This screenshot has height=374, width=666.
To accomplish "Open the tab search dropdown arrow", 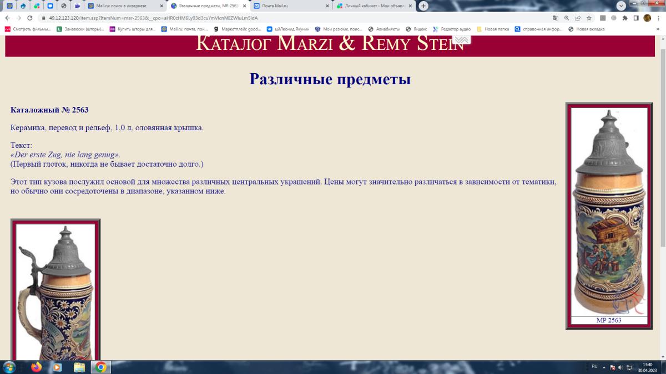I will [622, 6].
